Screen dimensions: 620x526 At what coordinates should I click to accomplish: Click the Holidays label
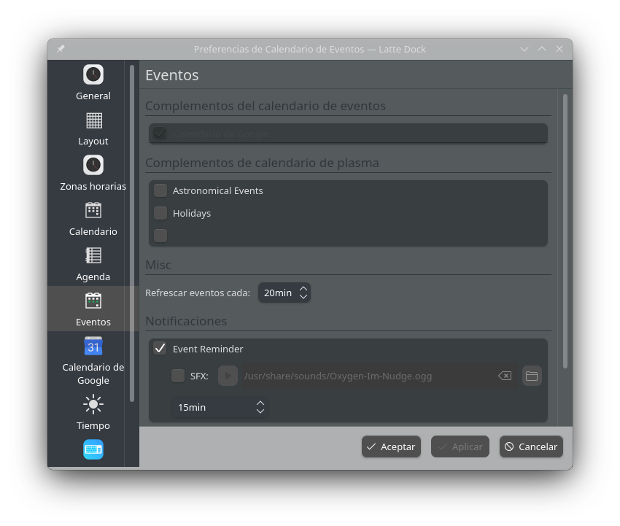pyautogui.click(x=192, y=213)
